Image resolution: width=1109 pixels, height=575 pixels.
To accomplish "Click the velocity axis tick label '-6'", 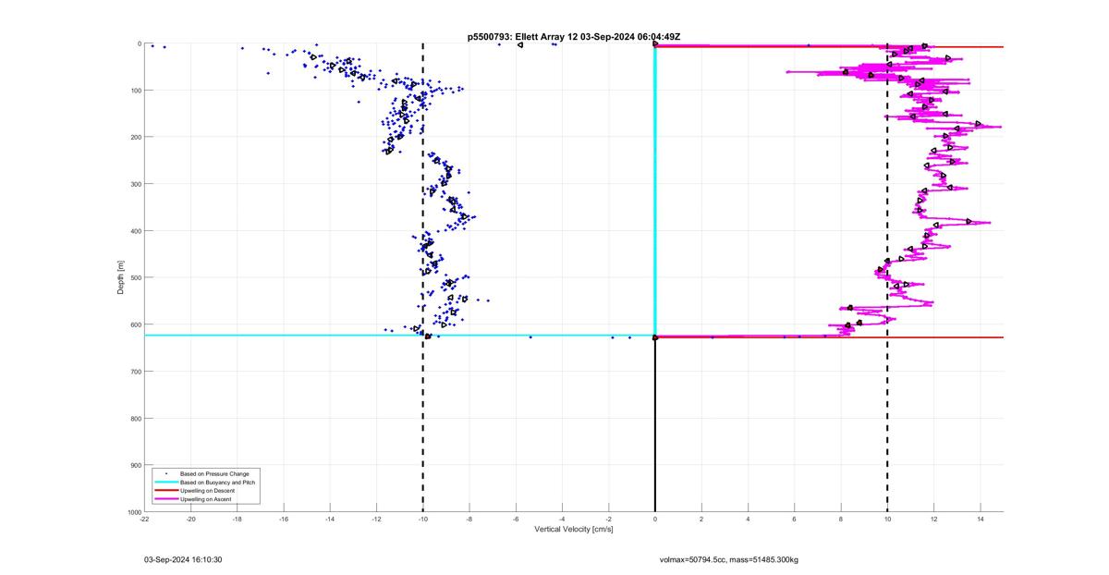I will coord(516,520).
